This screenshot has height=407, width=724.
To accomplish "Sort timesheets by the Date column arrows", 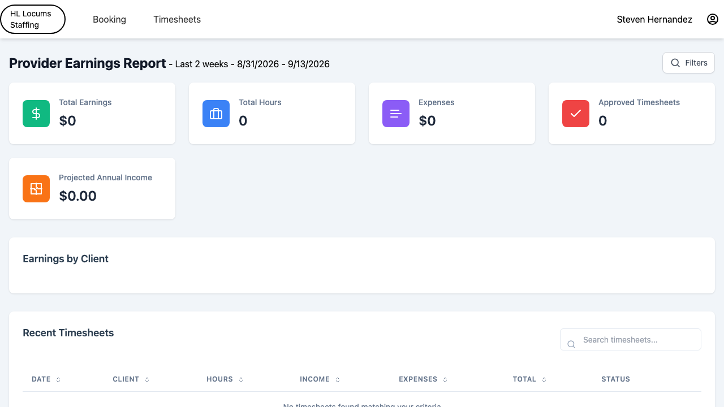I will (x=58, y=380).
